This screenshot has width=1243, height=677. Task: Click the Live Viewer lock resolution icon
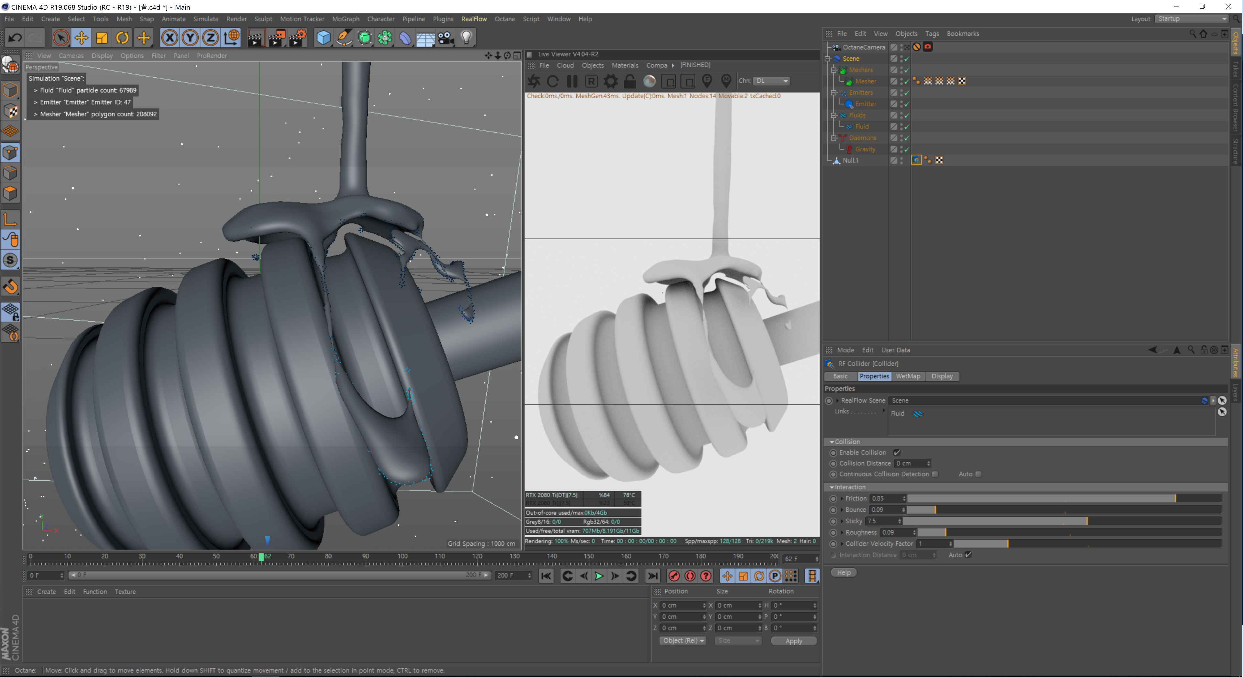tap(630, 81)
